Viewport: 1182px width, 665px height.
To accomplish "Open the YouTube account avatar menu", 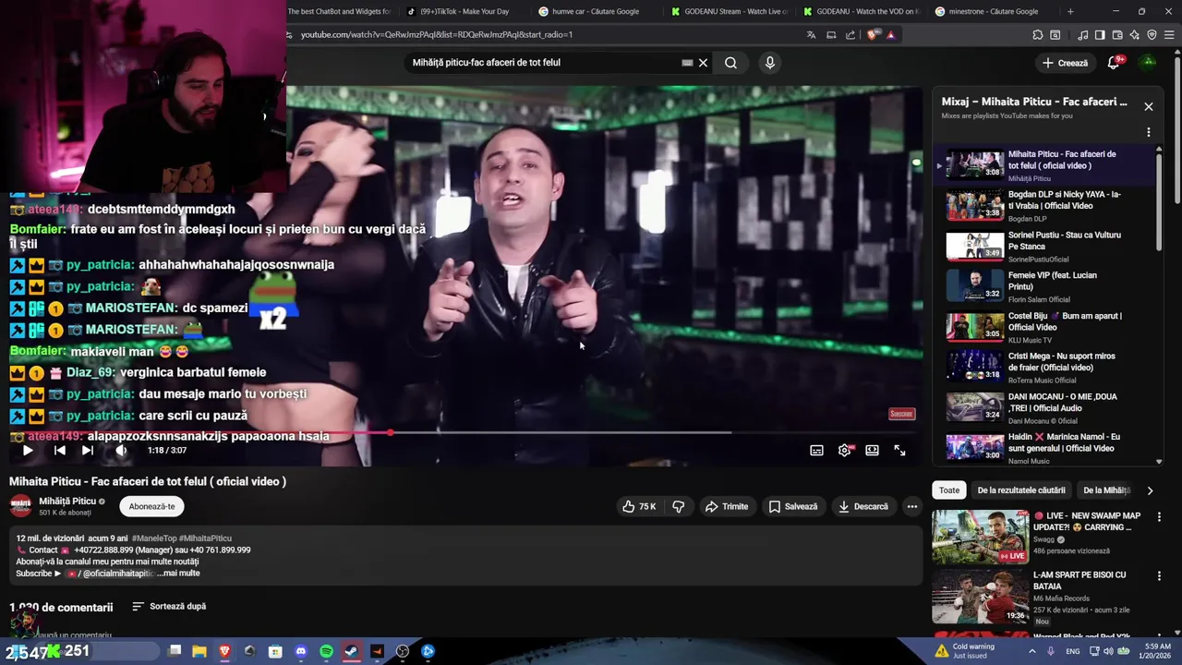I will (1148, 63).
